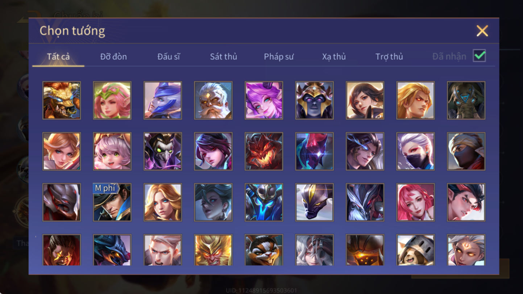Image resolution: width=523 pixels, height=294 pixels.
Task: Select the horned golden beast hero portrait
Action: click(x=62, y=100)
